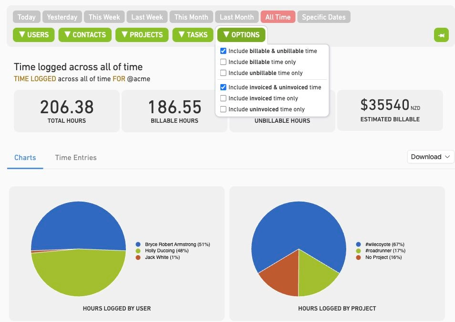
Task: Toggle Include billable & unbillable time checkbox
Action: click(x=223, y=51)
